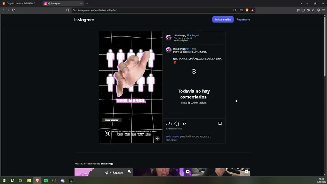Play the TIENE MANOS reel video
Screen dimensions: 327x184
tap(131, 87)
